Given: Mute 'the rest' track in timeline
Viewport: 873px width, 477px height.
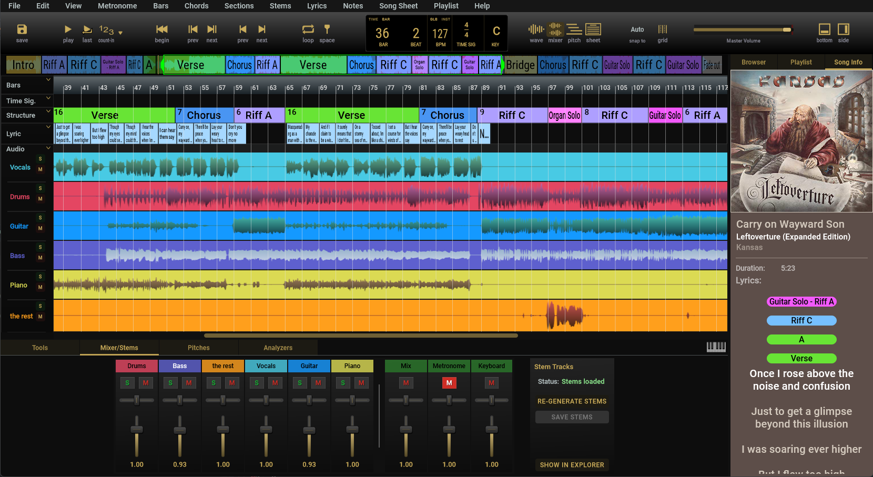Looking at the screenshot, I should click(x=40, y=317).
